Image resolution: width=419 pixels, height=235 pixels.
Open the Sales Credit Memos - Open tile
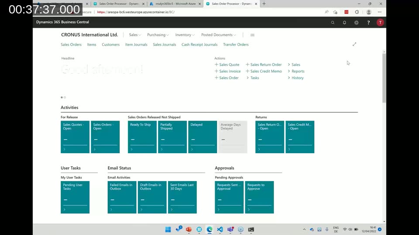(x=300, y=137)
